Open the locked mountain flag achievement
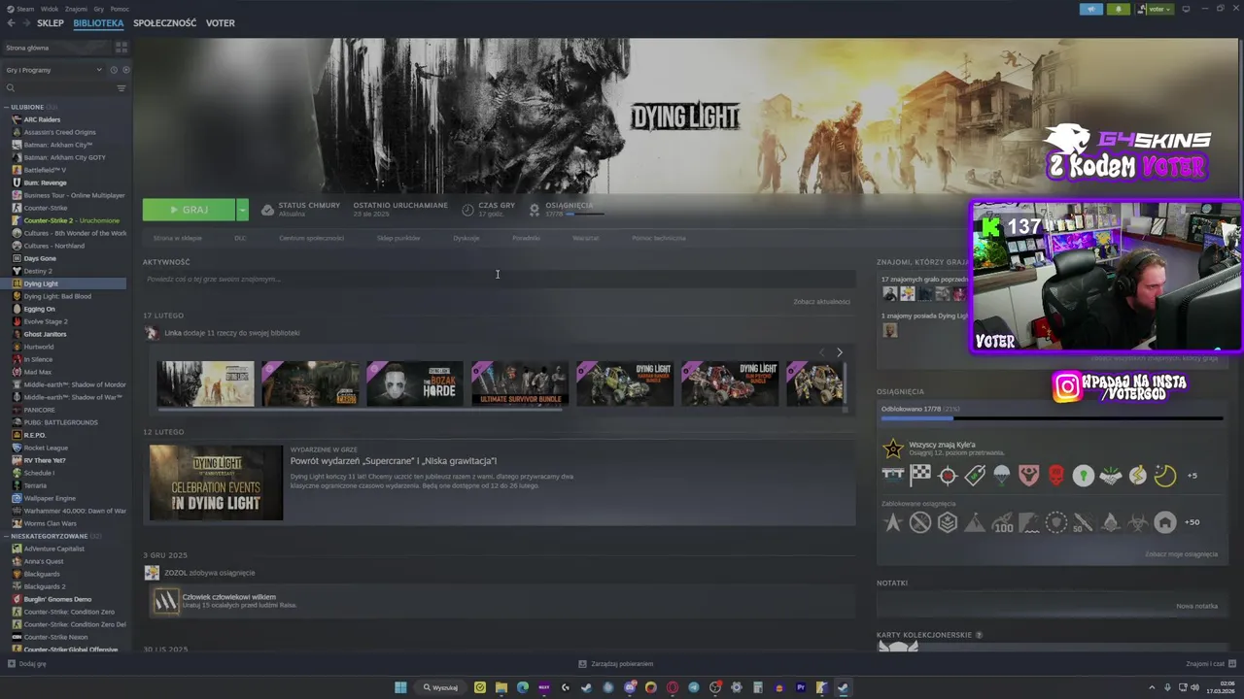Viewport: 1244px width, 699px height. 975,522
